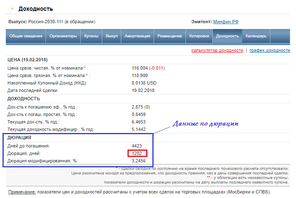This screenshot has height=198, width=296.
Task: Click the current yield value 6,4653
Action: (x=139, y=122)
